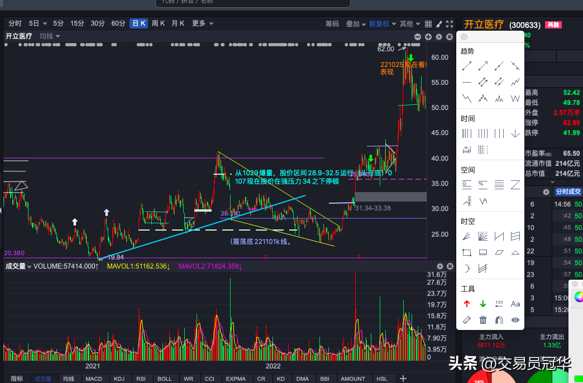
Task: Switch to 30分 period
Action: (98, 23)
